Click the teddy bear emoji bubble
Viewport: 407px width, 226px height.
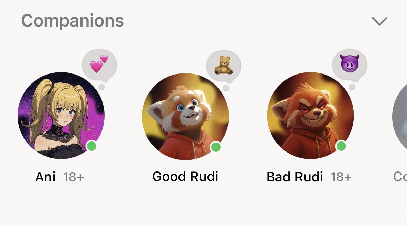(x=224, y=66)
